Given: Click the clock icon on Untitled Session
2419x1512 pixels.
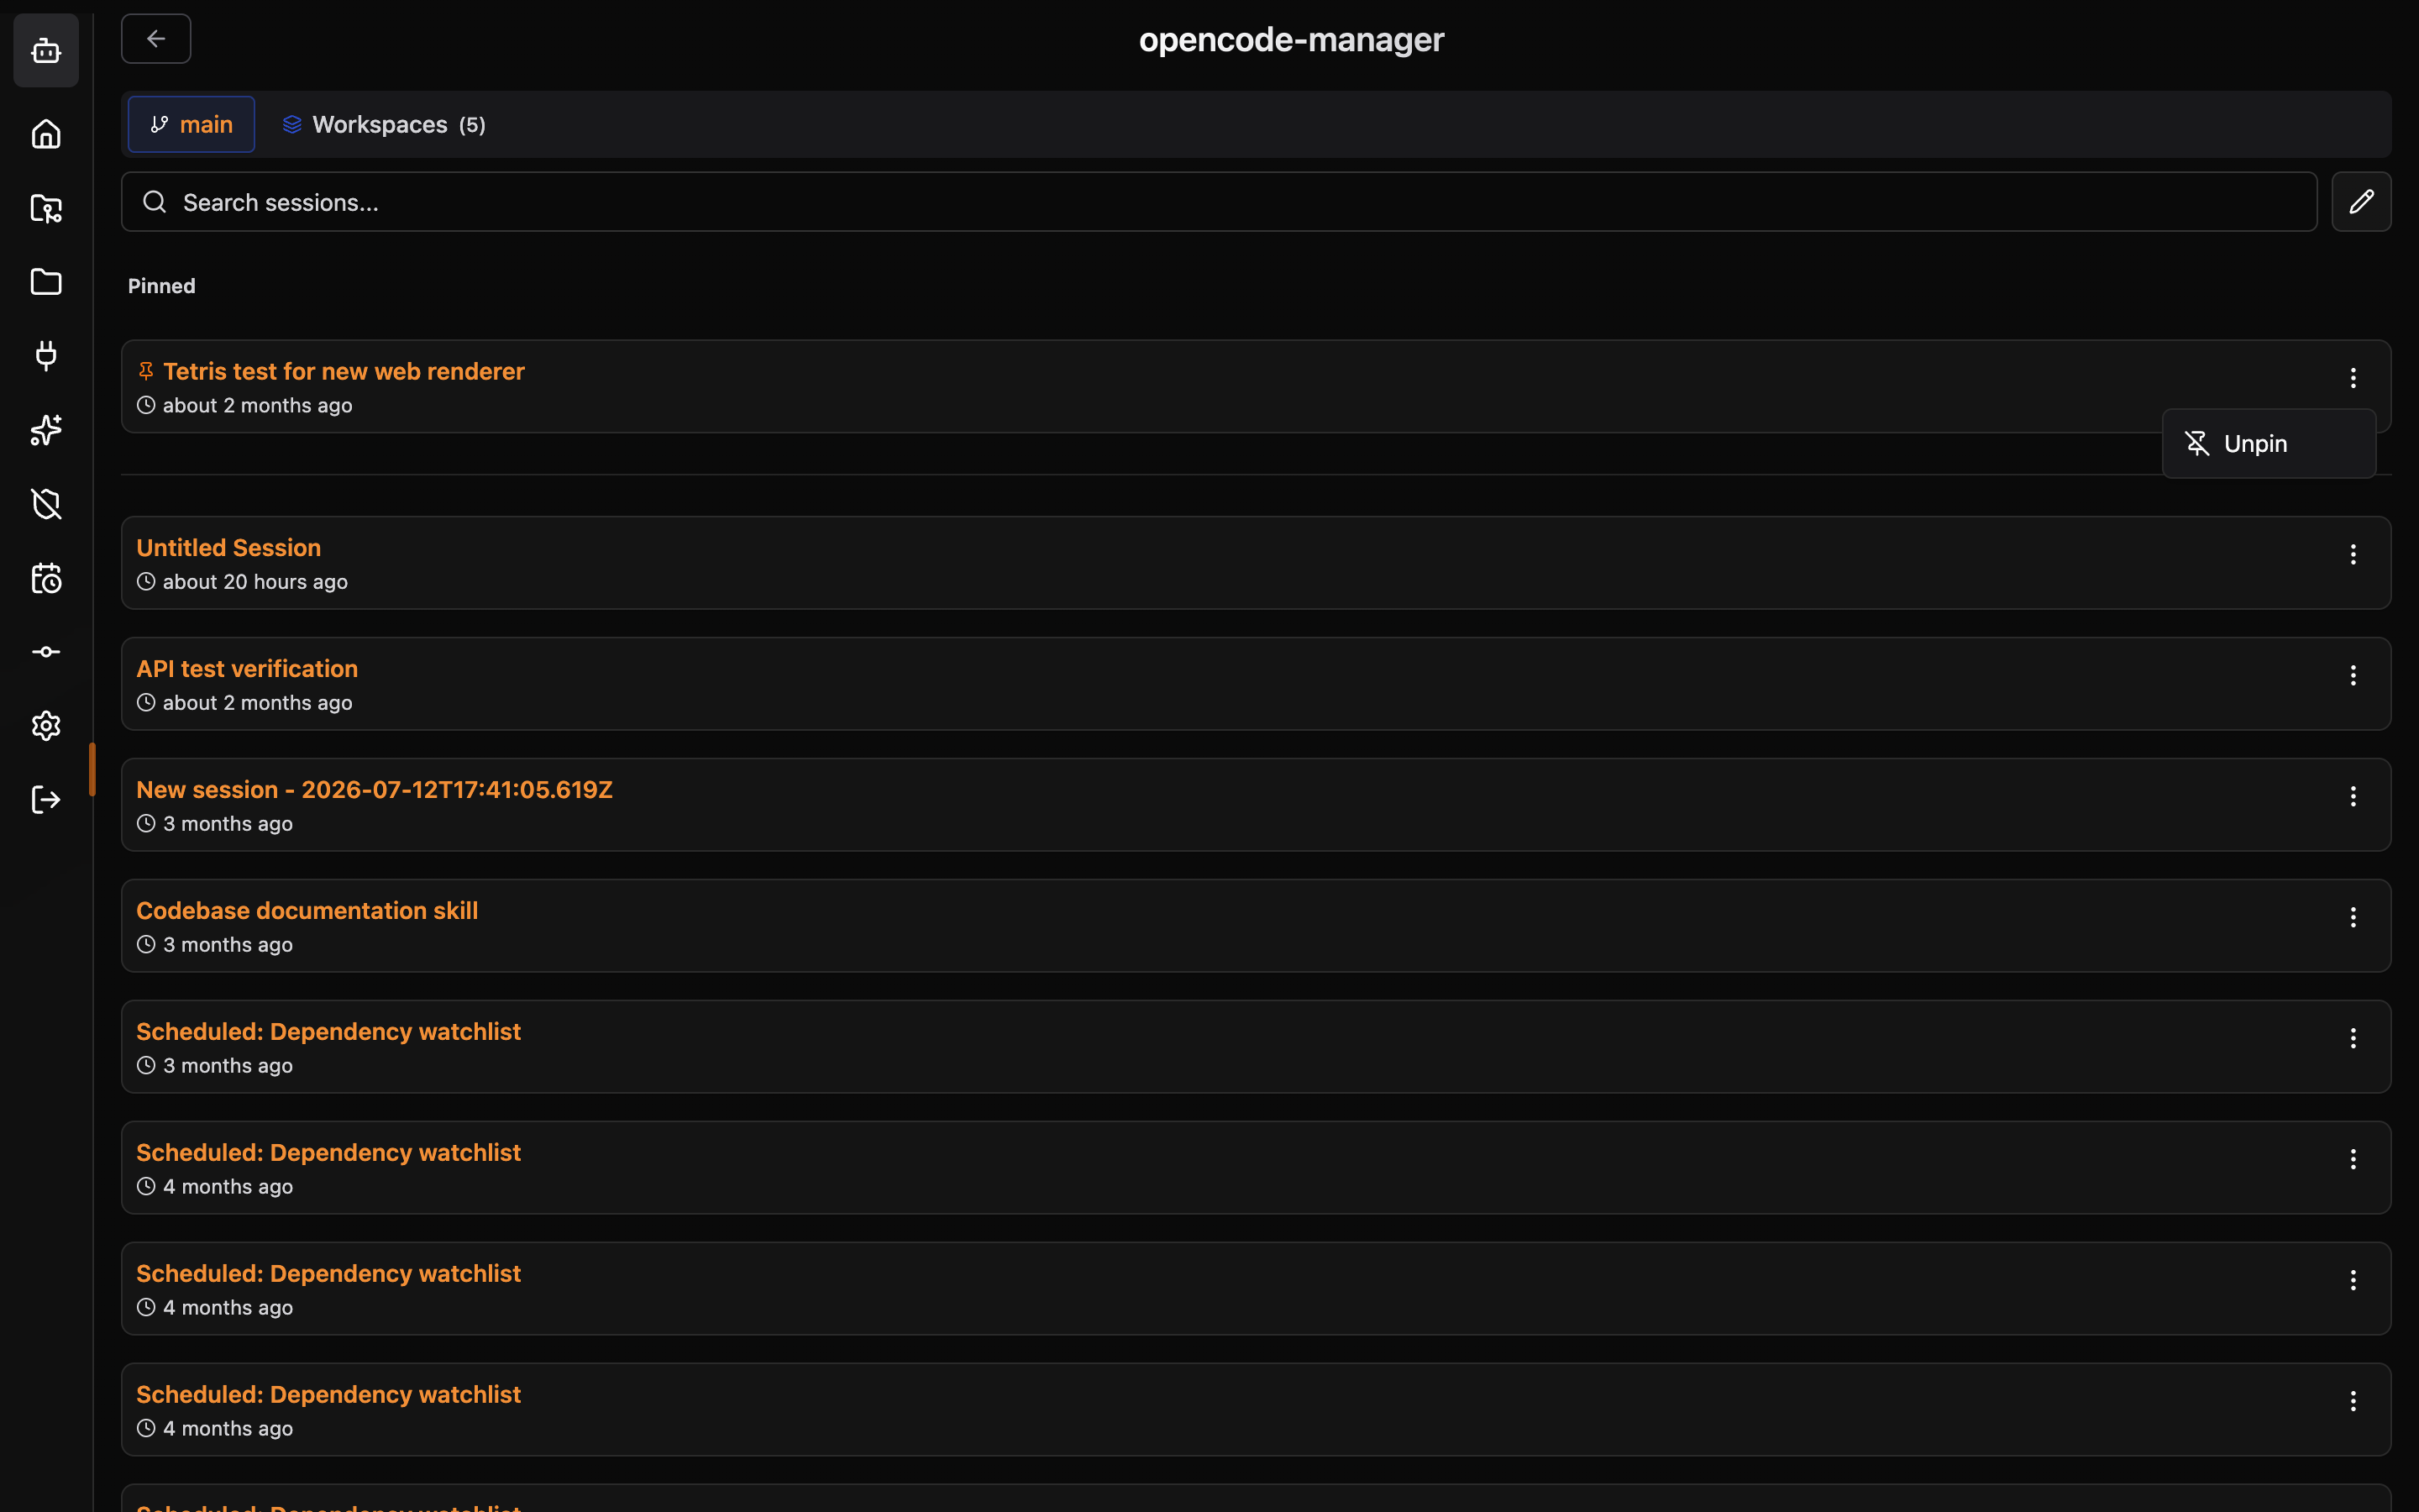Looking at the screenshot, I should point(146,582).
